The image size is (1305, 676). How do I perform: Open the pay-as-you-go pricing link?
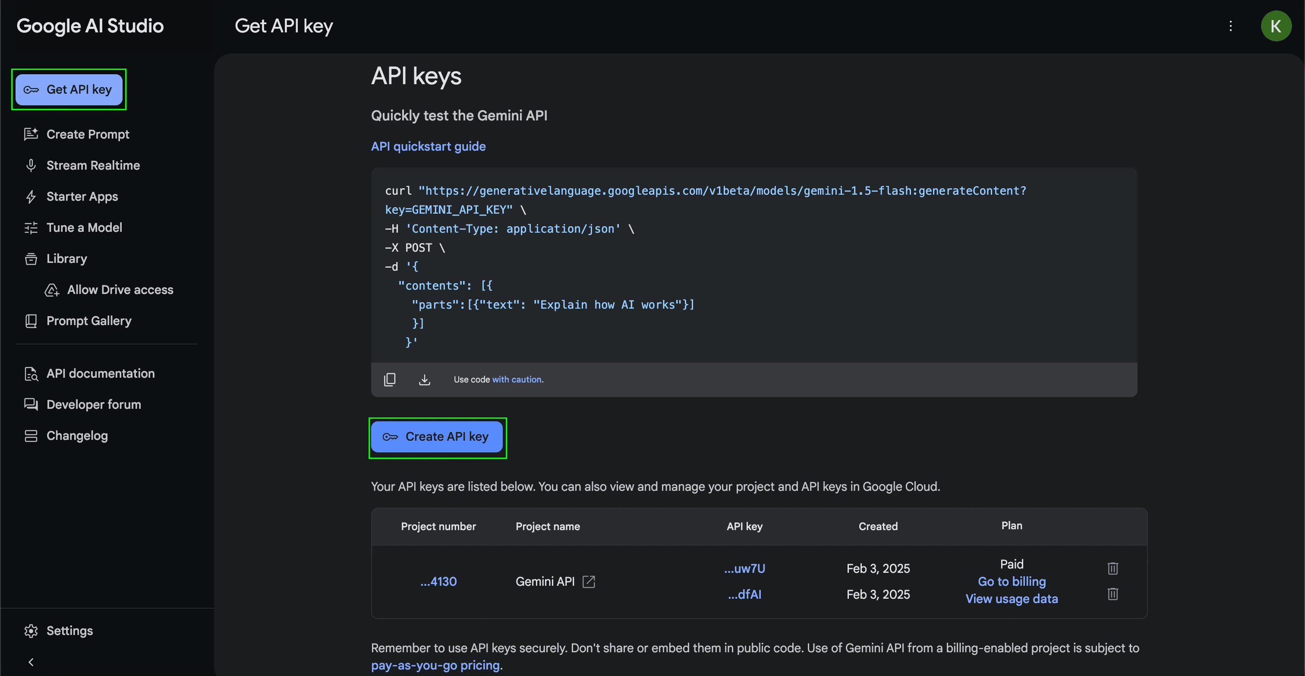[x=435, y=665]
